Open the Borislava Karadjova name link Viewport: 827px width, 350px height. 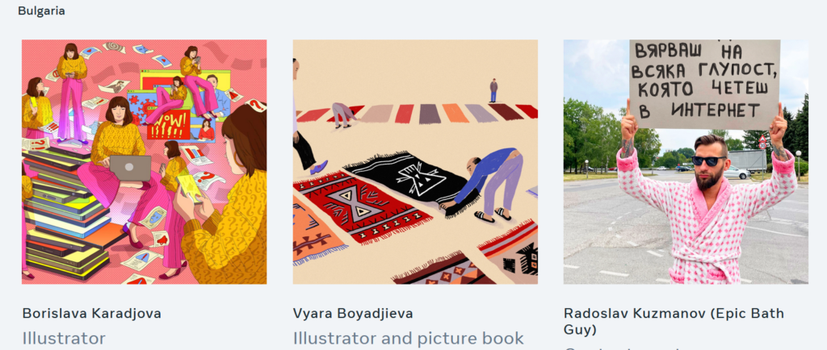pyautogui.click(x=92, y=314)
